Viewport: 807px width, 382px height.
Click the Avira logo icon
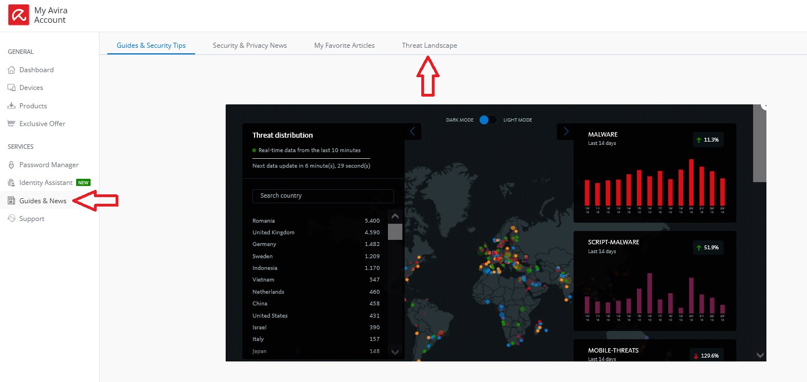(18, 16)
